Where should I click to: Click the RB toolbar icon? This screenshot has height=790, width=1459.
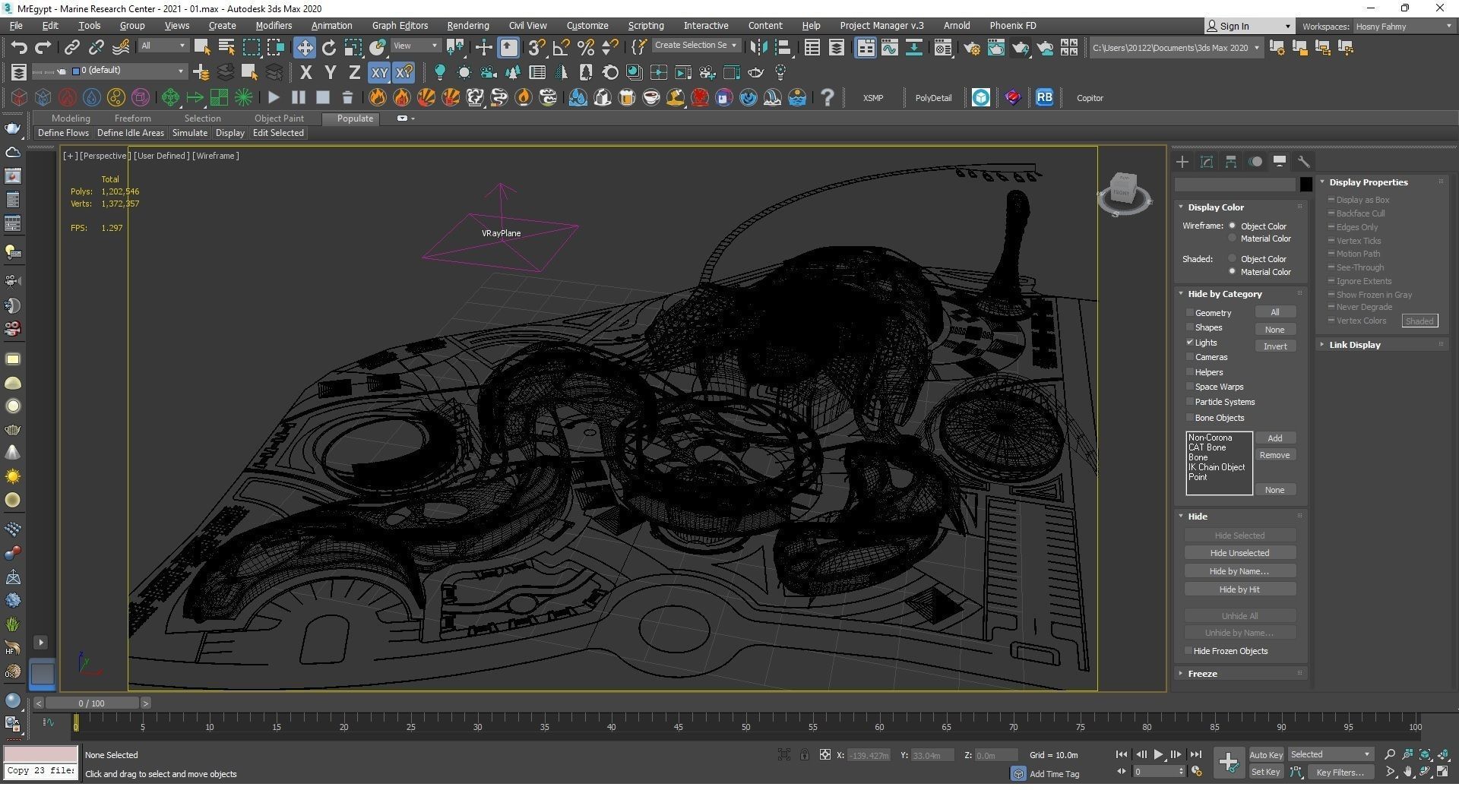[1044, 97]
